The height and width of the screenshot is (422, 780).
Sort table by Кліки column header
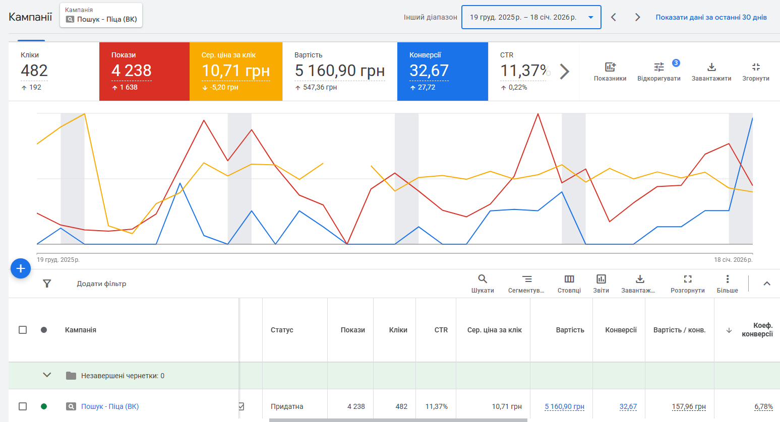(398, 330)
